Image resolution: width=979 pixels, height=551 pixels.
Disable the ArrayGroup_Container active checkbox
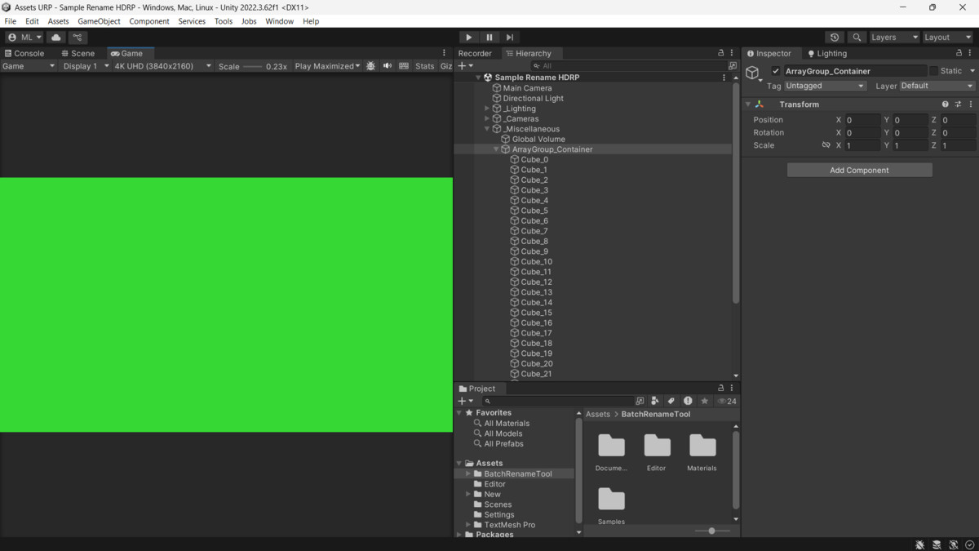(775, 70)
